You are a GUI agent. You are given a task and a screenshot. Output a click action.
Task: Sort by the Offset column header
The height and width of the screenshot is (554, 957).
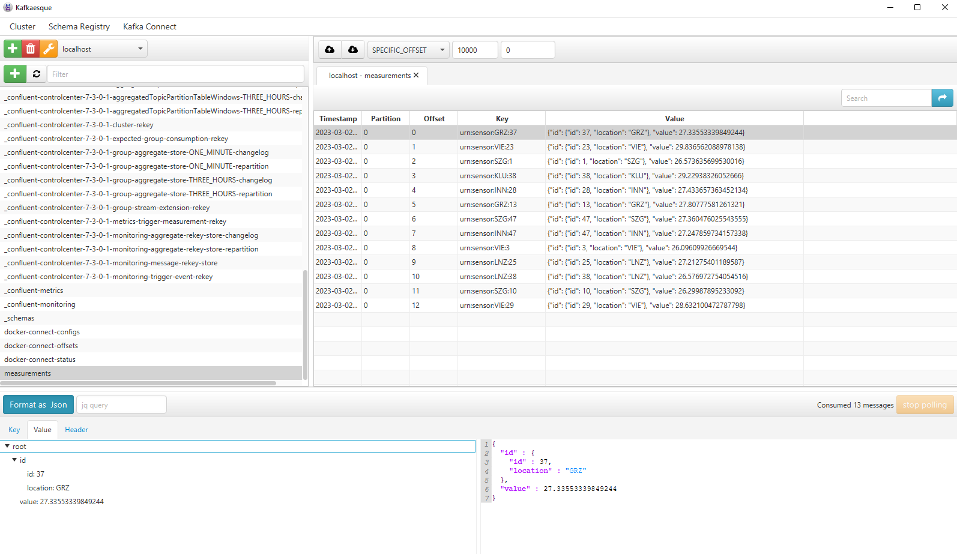tap(434, 118)
